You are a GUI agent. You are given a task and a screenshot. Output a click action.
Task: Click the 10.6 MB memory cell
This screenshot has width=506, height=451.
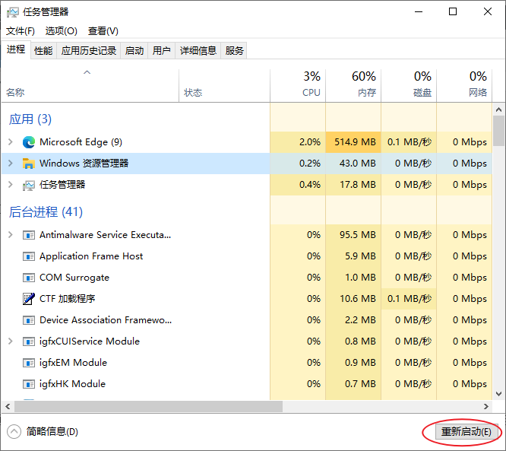tap(353, 299)
